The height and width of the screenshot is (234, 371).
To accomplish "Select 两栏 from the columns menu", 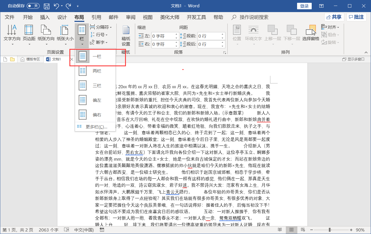I will (93, 71).
